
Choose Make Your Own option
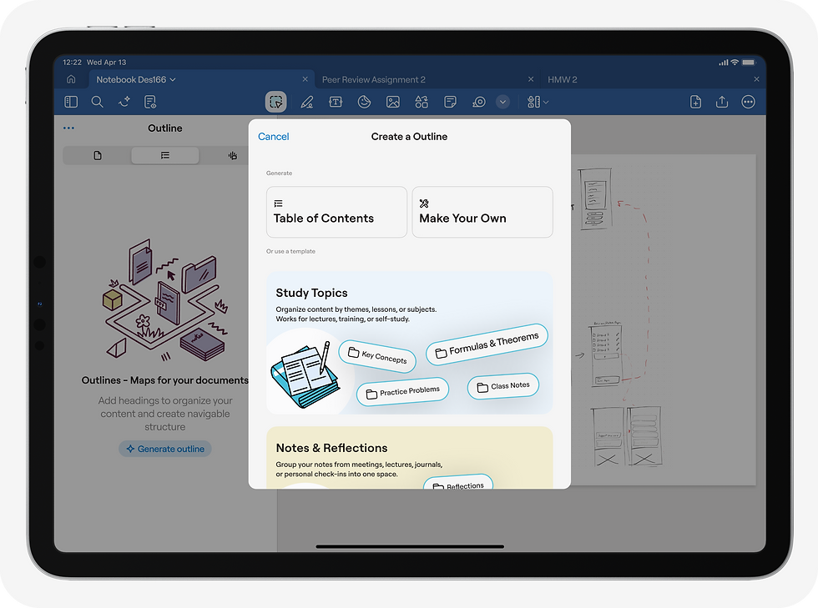pyautogui.click(x=482, y=212)
